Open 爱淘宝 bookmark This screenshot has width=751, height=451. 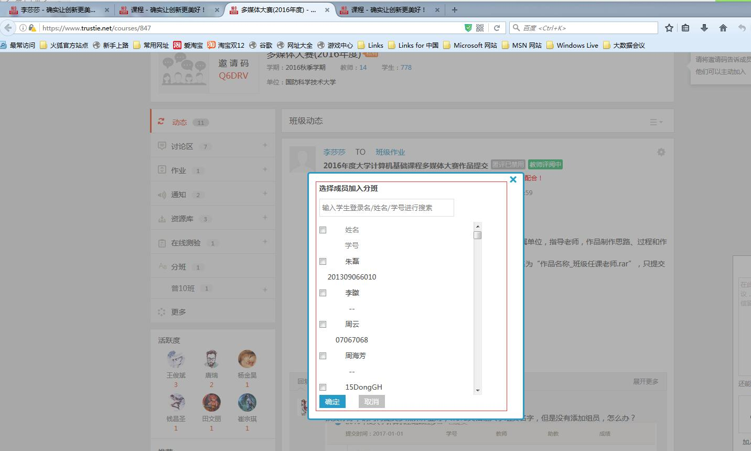(x=188, y=45)
